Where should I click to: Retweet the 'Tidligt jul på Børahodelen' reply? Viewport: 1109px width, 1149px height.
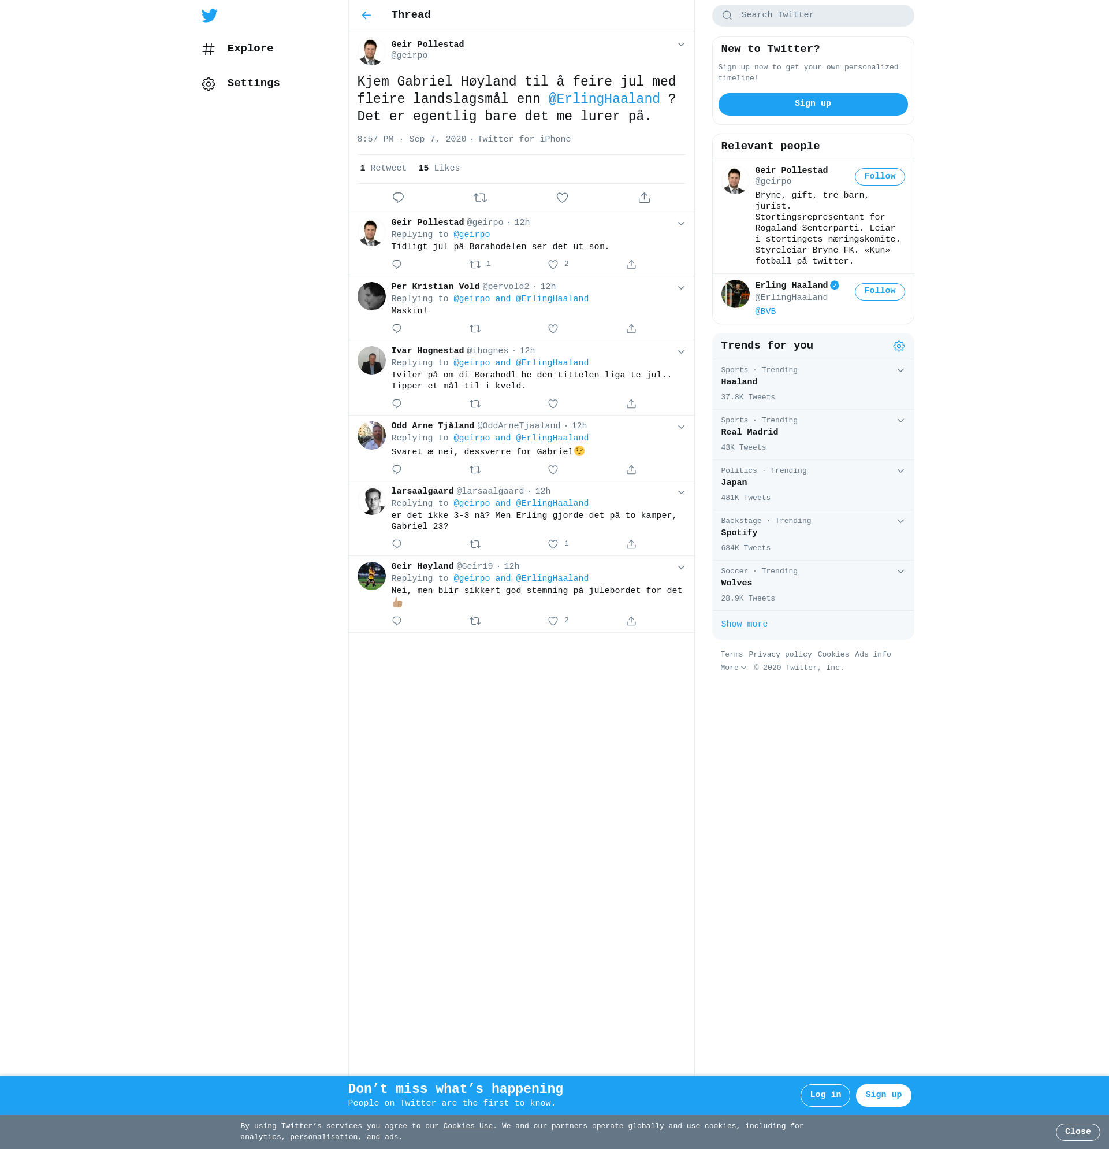pyautogui.click(x=475, y=264)
